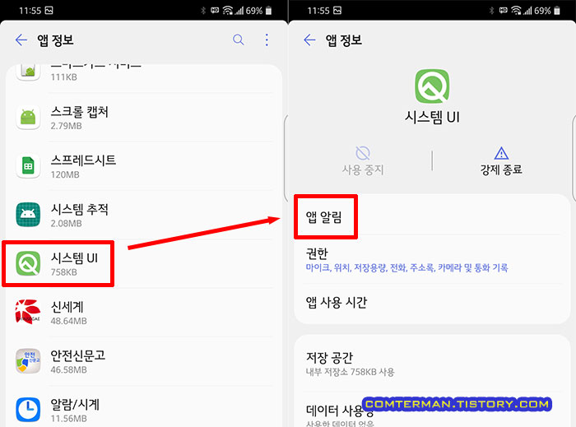Tap Bluetooth icon in left status bar
The width and height of the screenshot is (576, 427).
tap(203, 11)
